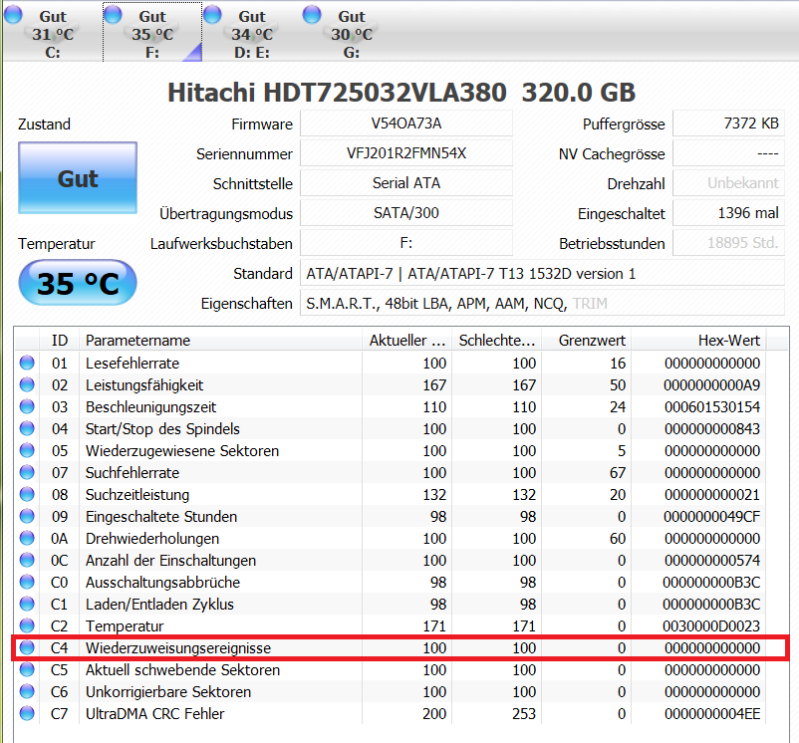Click the blue Gut health status button

78,177
